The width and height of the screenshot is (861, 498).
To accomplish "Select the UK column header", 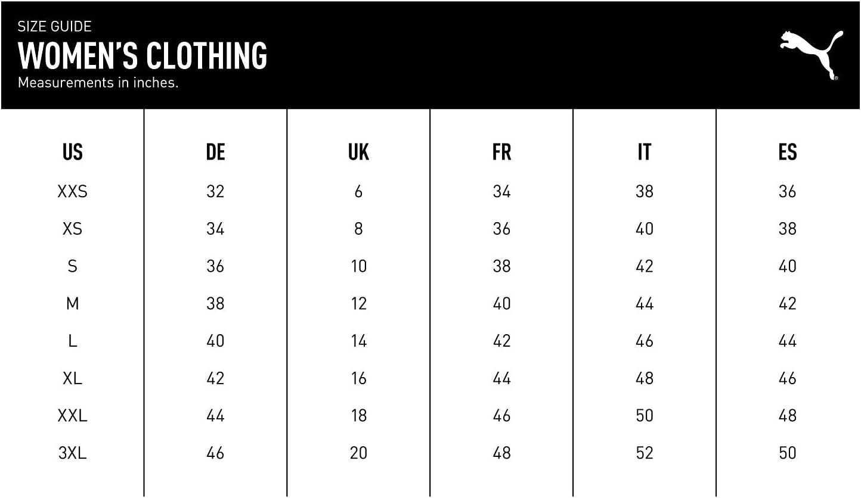I will pyautogui.click(x=358, y=152).
